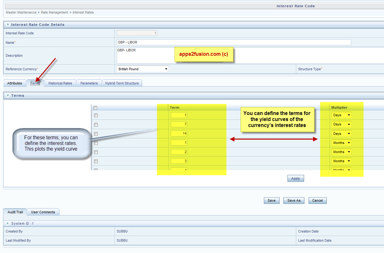
Task: Click the Multiplier column header
Action: pyautogui.click(x=339, y=107)
